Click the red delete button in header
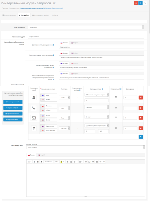 coord(136,3)
